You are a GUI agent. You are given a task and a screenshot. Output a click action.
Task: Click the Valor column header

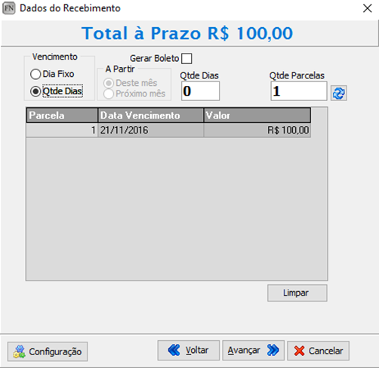click(x=257, y=115)
